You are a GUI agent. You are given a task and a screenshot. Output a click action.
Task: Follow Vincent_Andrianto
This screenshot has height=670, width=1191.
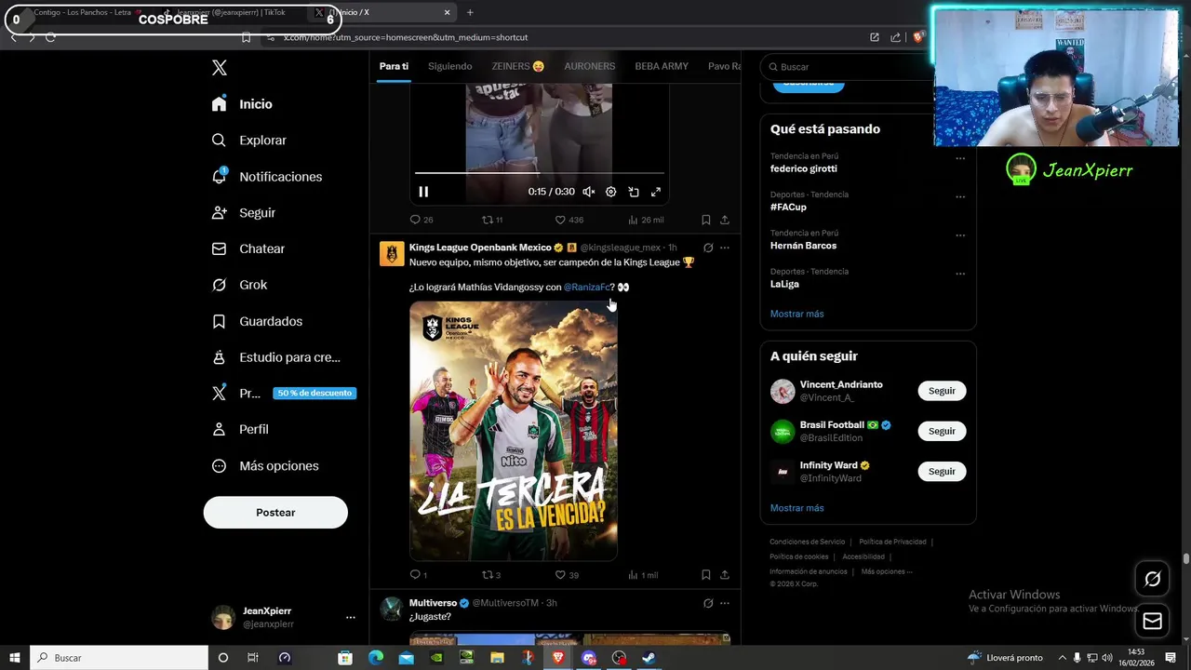pos(942,391)
